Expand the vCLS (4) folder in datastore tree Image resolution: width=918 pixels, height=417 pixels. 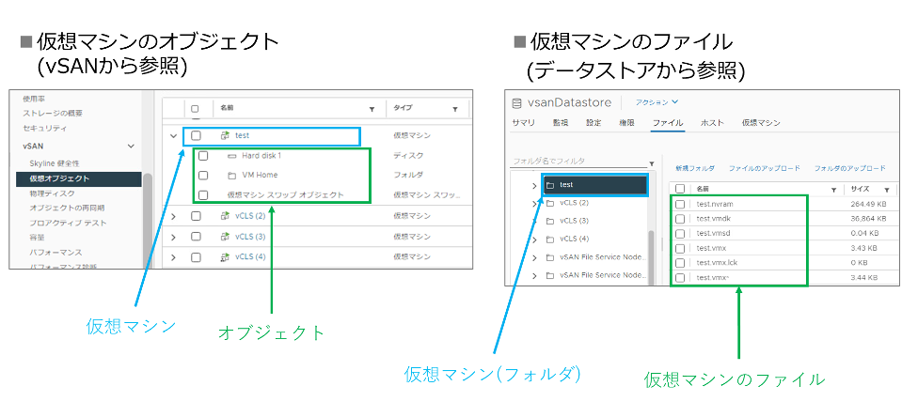click(x=534, y=239)
